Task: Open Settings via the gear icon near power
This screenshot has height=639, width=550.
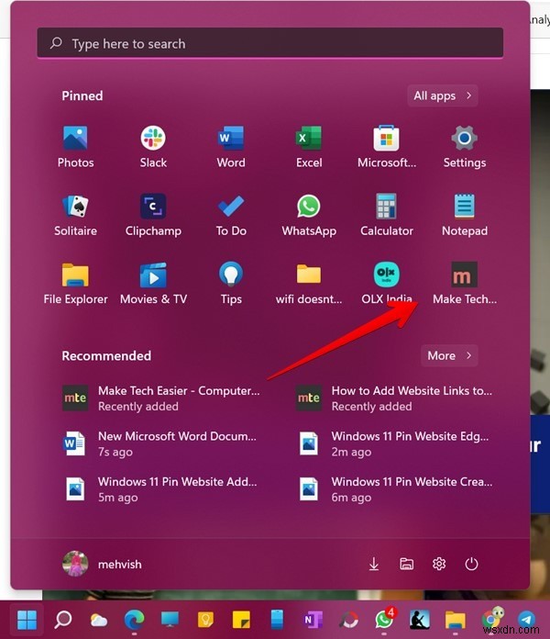Action: 439,564
